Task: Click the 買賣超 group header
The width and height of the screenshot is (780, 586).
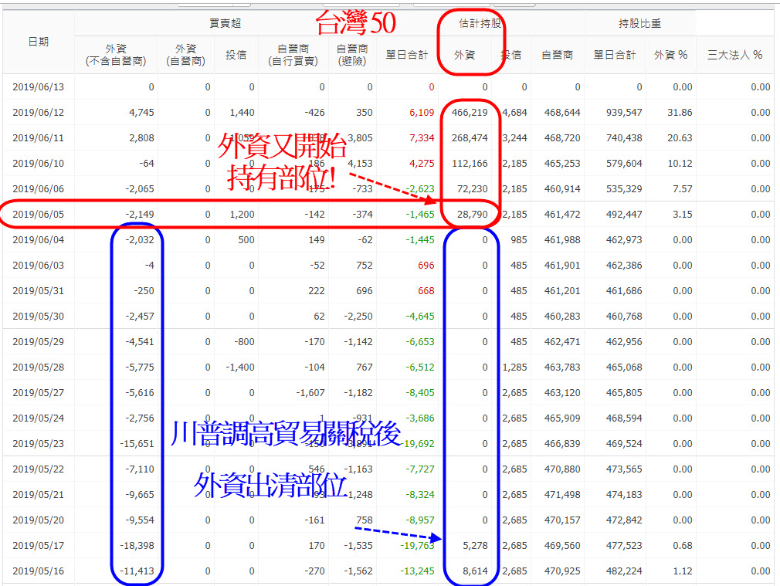Action: click(225, 23)
